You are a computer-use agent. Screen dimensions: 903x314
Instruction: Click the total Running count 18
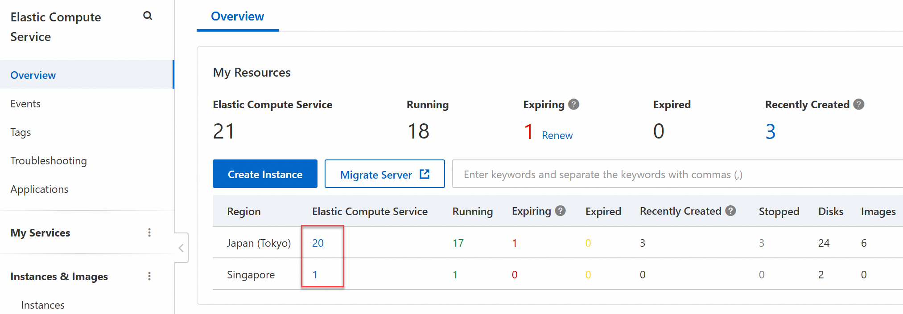click(x=418, y=131)
